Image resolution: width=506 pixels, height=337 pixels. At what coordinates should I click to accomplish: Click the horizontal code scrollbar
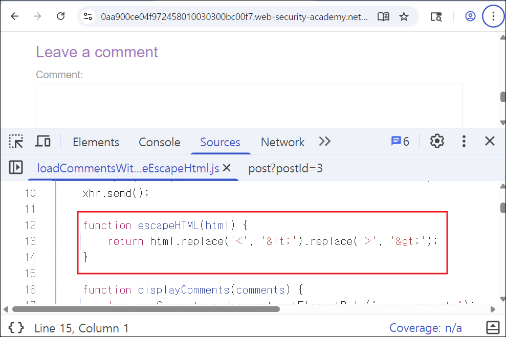click(146, 309)
